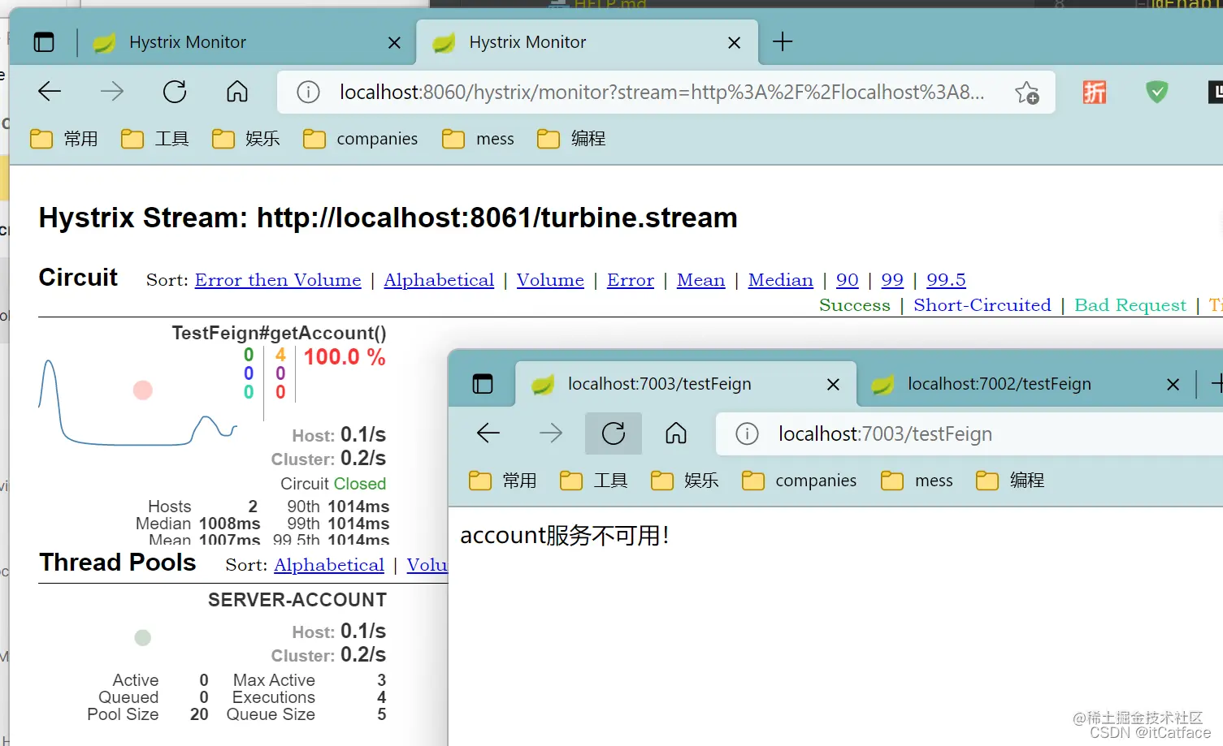The height and width of the screenshot is (746, 1223).
Task: Sort circuits by Mean
Action: point(700,280)
